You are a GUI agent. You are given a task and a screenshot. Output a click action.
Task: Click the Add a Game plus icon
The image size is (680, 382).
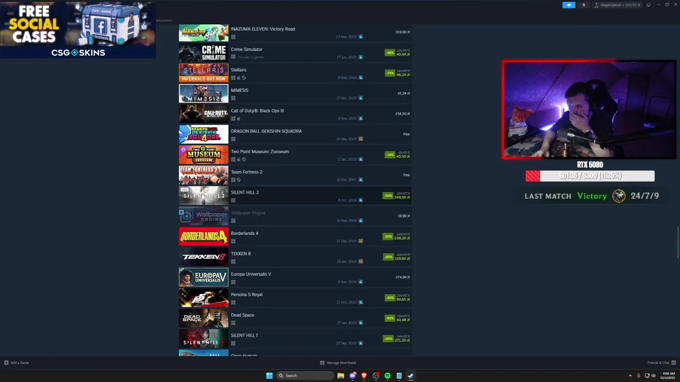click(x=6, y=363)
